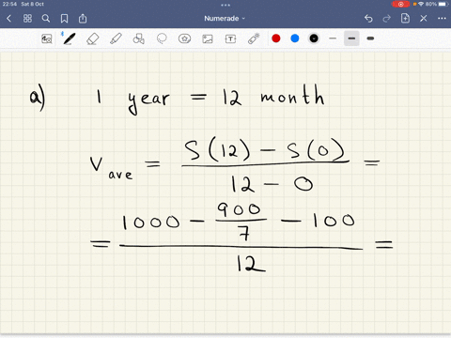This screenshot has height=338, width=451.
Task: Choose the red pen color
Action: coord(276,38)
